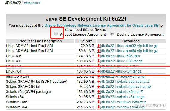The width and height of the screenshot is (170, 111).
Task: Click the 91.95 MB file size cell
Action: pos(86,97)
